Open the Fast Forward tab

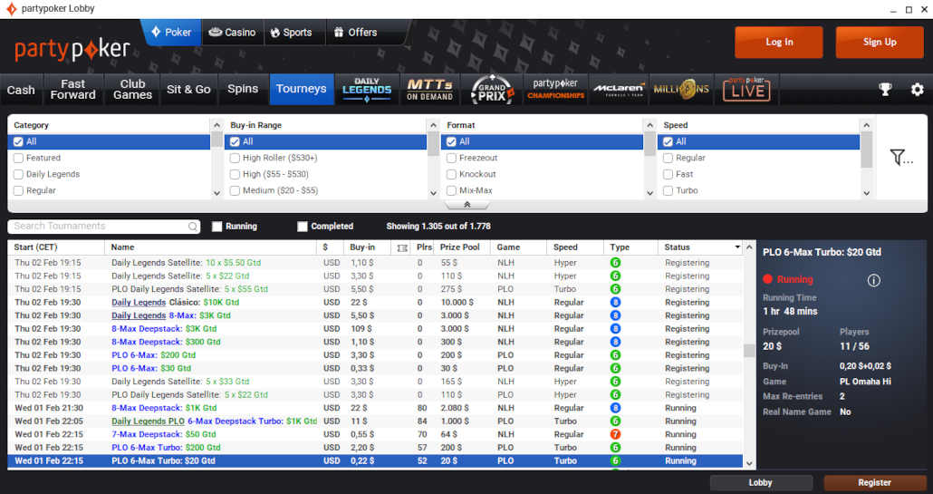[x=72, y=89]
